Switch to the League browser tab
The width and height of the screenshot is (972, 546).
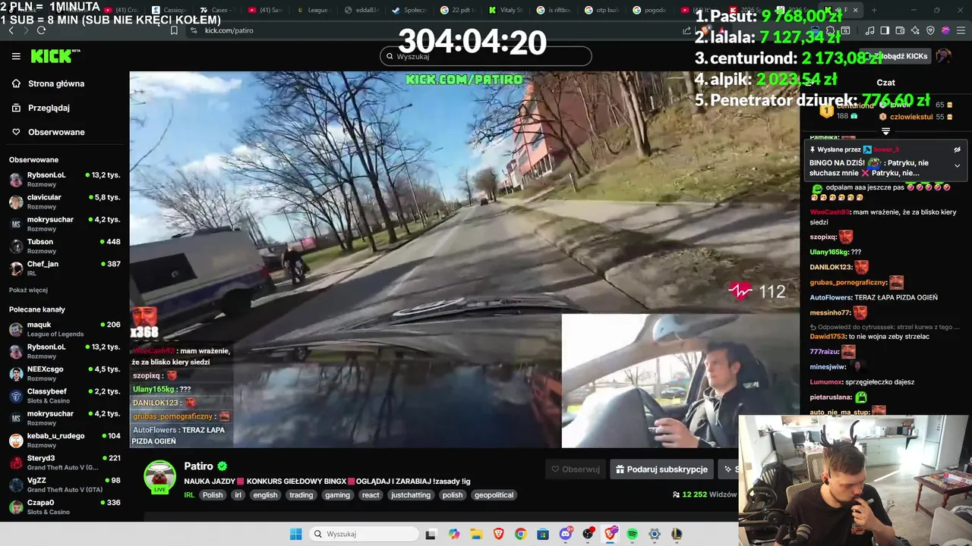pyautogui.click(x=312, y=10)
